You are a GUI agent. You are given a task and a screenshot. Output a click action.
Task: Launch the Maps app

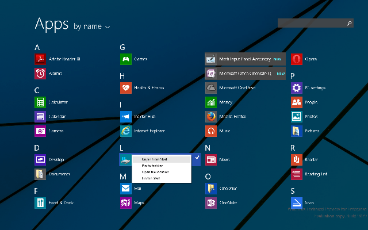point(132,203)
